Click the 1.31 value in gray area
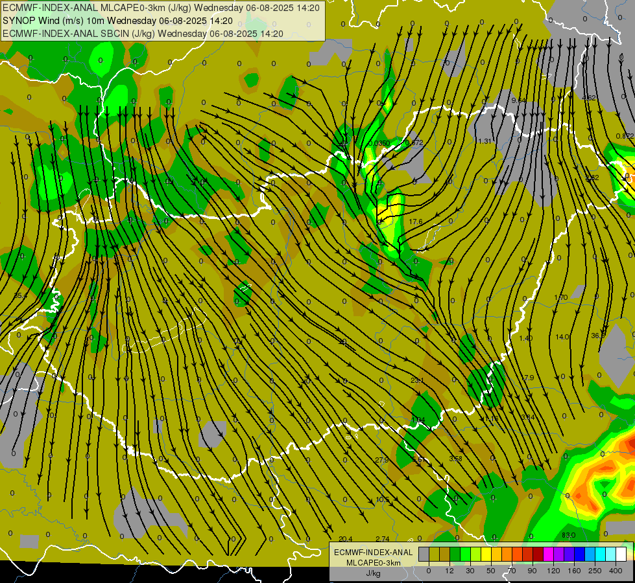Viewport: 635px width, 583px height. (485, 141)
